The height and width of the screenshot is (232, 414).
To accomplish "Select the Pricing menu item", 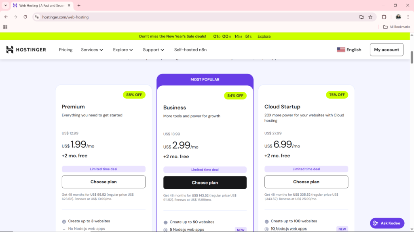I will tap(65, 49).
